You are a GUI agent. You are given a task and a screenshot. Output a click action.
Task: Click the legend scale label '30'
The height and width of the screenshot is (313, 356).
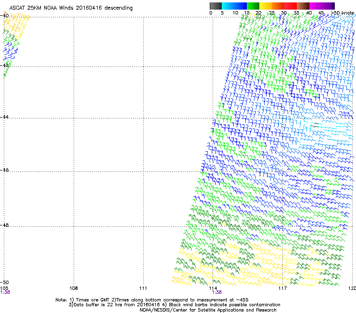click(x=284, y=13)
